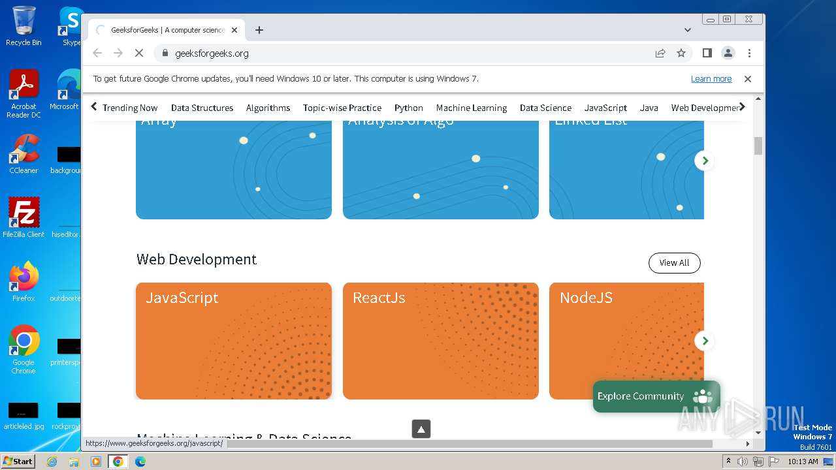Open the Linked List card
Viewport: 836px width, 470px height.
626,170
